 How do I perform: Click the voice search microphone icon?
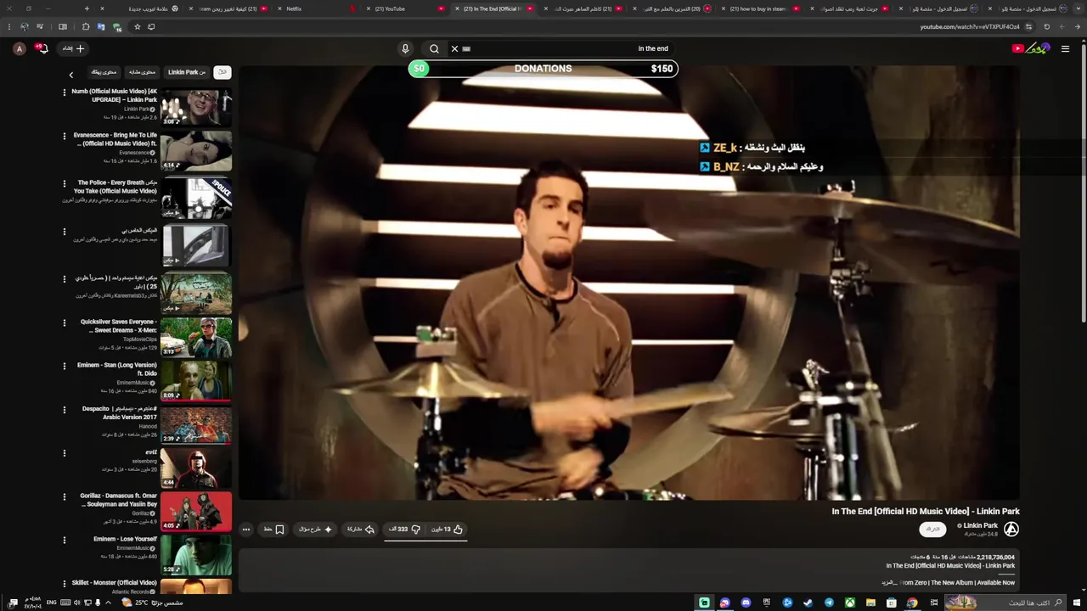tap(405, 48)
